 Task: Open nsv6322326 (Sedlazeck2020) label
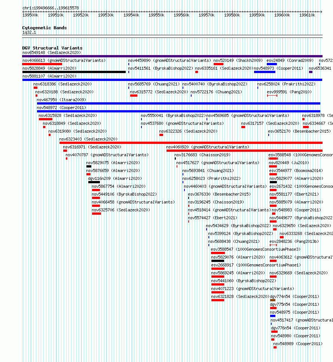point(188,131)
